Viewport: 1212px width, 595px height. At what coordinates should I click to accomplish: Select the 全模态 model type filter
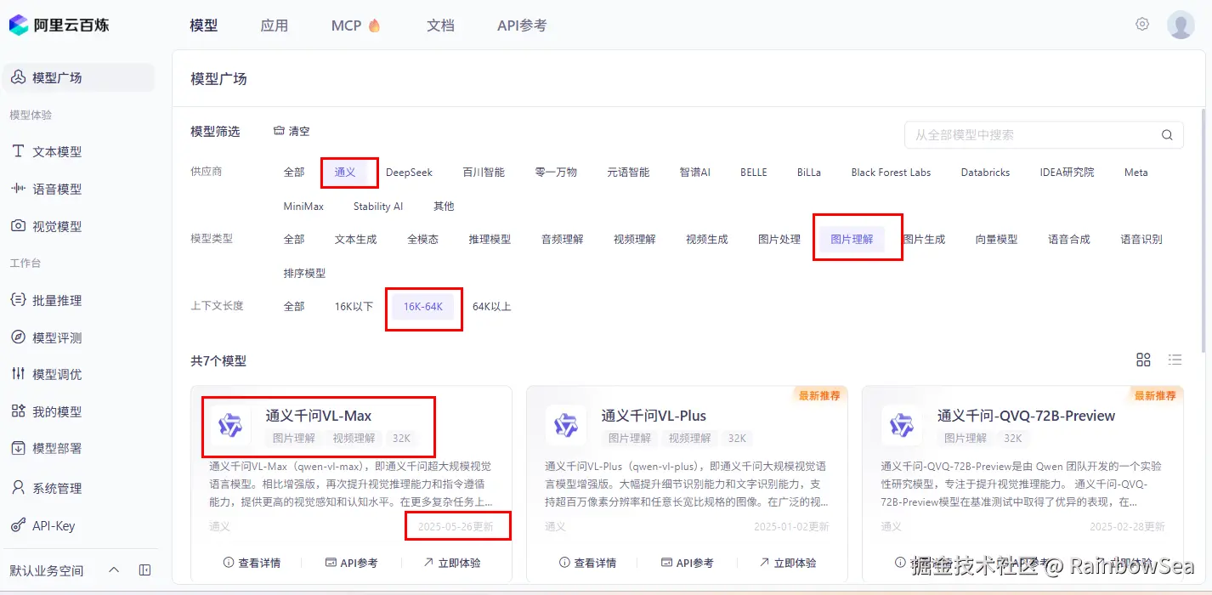[x=422, y=239]
